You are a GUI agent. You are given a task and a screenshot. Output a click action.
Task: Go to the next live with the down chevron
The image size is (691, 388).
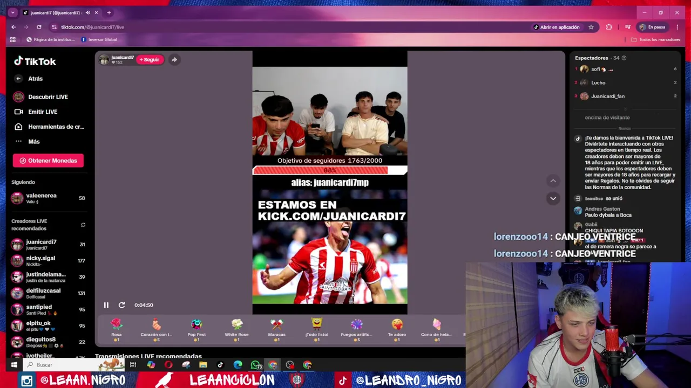pos(553,198)
